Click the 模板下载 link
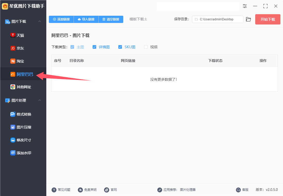Image resolution: width=283 pixels, height=196 pixels. 138,19
